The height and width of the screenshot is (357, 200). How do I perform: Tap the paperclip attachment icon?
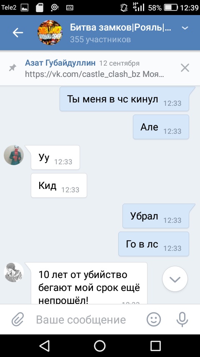click(x=17, y=320)
